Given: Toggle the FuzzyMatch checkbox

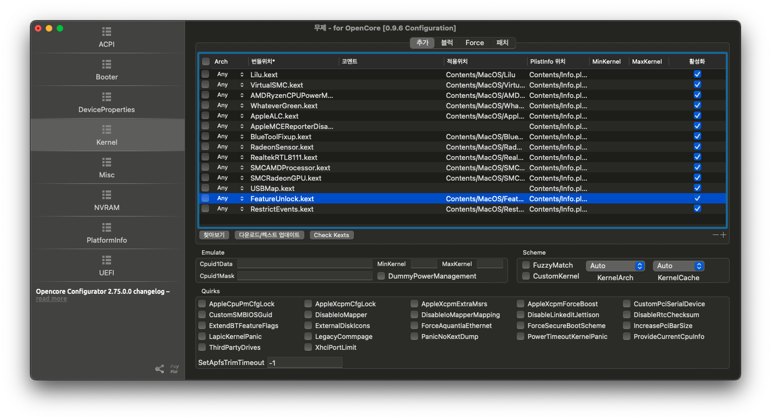Looking at the screenshot, I should [x=526, y=265].
